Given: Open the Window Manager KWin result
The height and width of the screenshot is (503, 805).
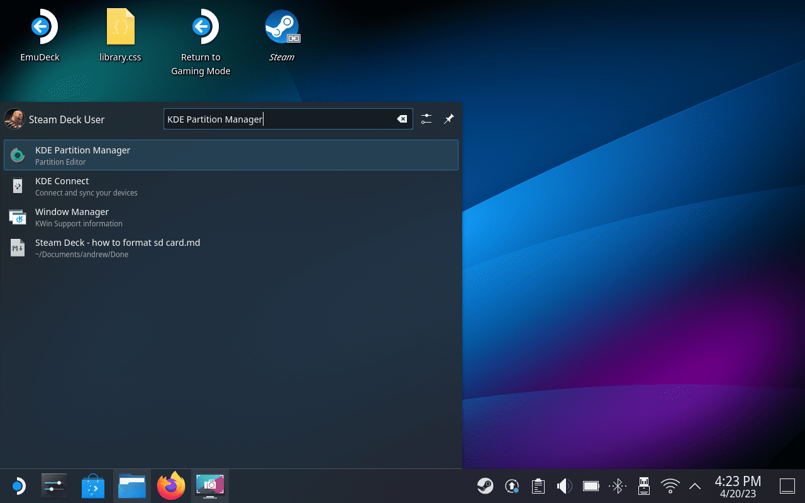Looking at the screenshot, I should 231,217.
